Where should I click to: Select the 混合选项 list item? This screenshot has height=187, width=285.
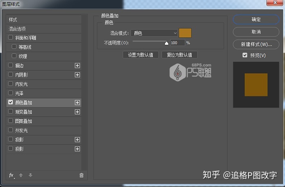coord(44,29)
